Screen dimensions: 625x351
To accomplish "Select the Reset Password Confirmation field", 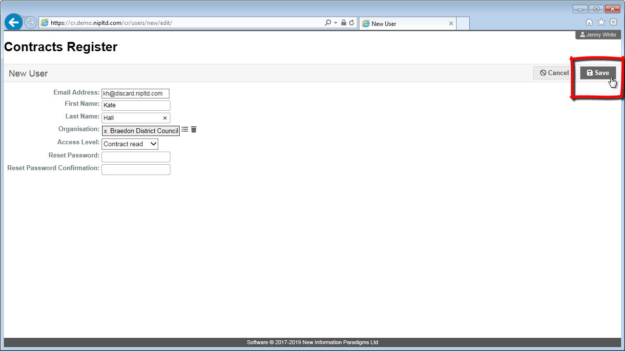I will pos(135,170).
